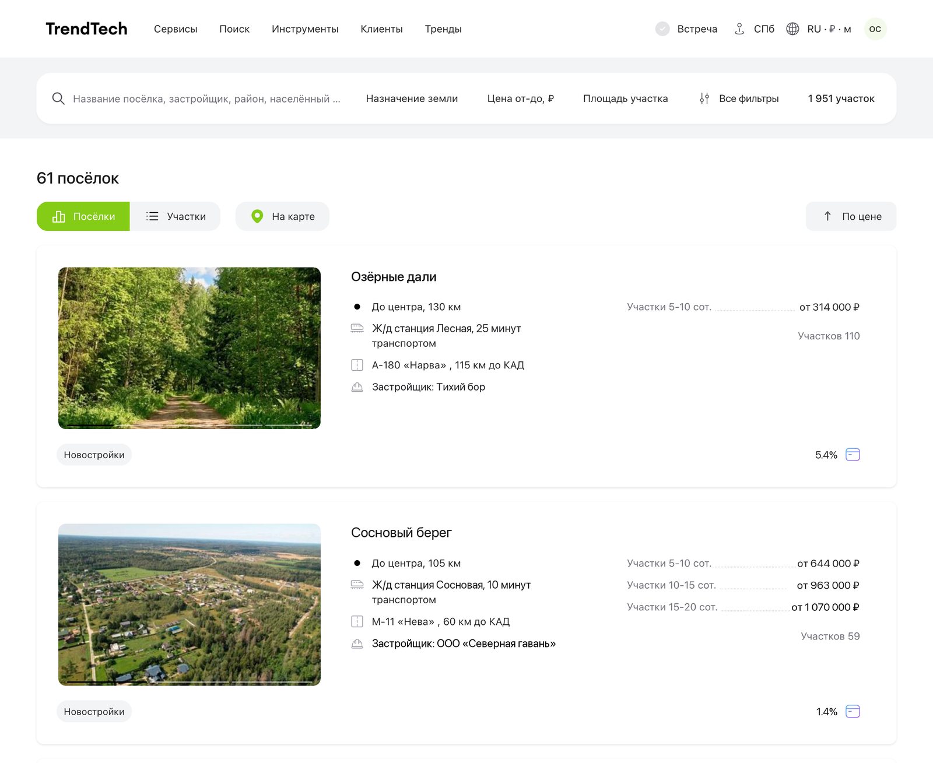Click the sliders icon for all filters

[704, 99]
